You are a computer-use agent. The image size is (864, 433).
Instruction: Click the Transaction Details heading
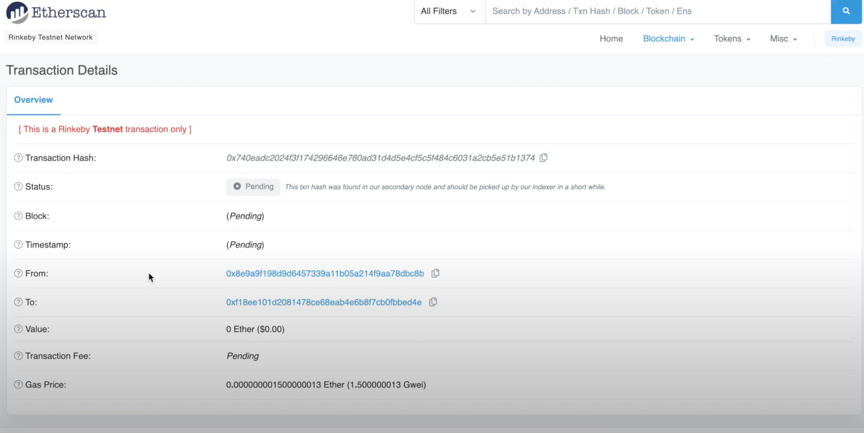tap(62, 70)
